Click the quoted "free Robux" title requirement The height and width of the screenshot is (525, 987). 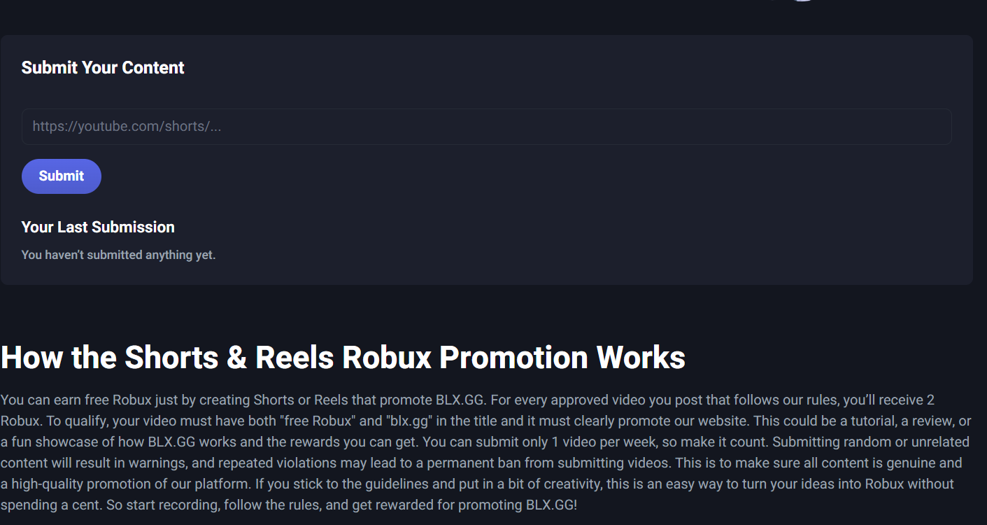pos(320,421)
